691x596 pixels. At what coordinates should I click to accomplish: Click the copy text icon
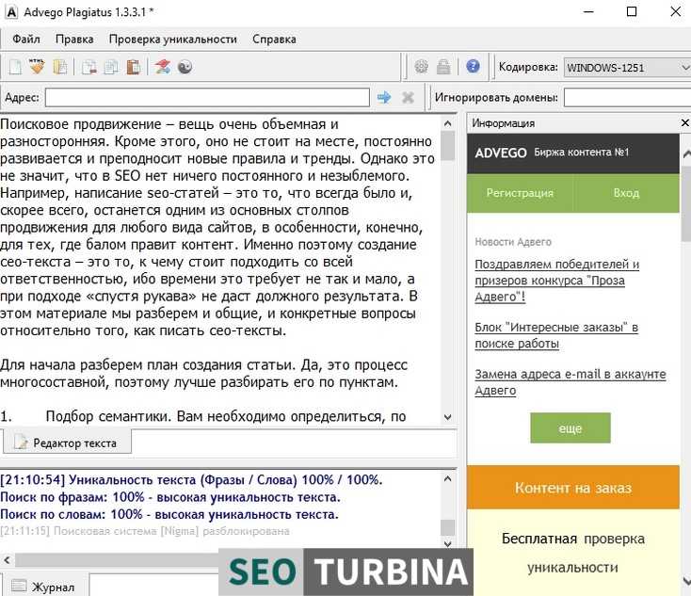[x=111, y=67]
